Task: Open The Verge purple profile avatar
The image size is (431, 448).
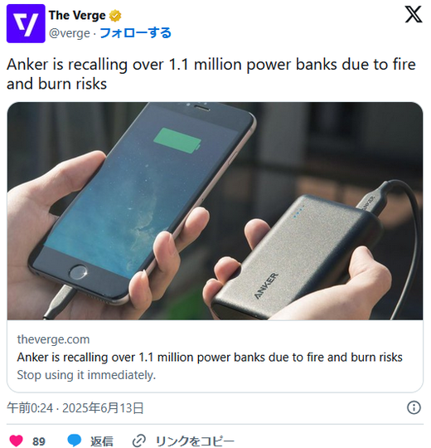Action: [26, 24]
